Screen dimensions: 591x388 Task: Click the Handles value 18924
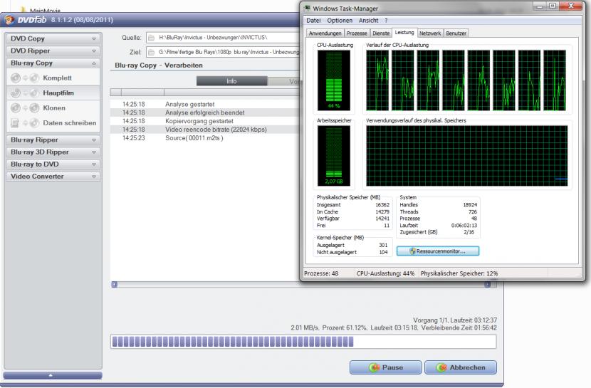[x=470, y=205]
